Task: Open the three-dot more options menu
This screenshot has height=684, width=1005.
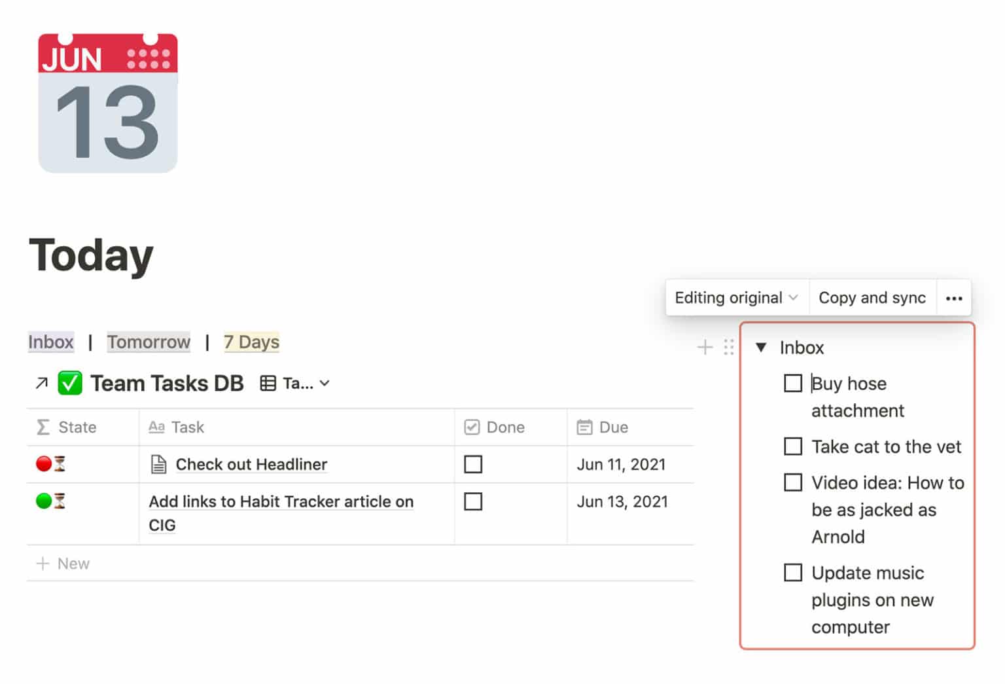Action: 954,297
